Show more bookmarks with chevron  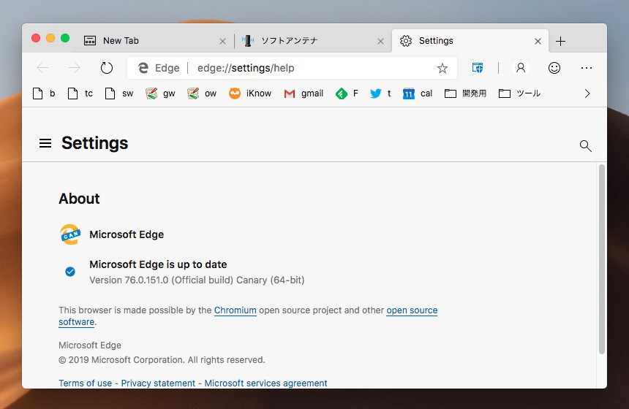tap(587, 93)
